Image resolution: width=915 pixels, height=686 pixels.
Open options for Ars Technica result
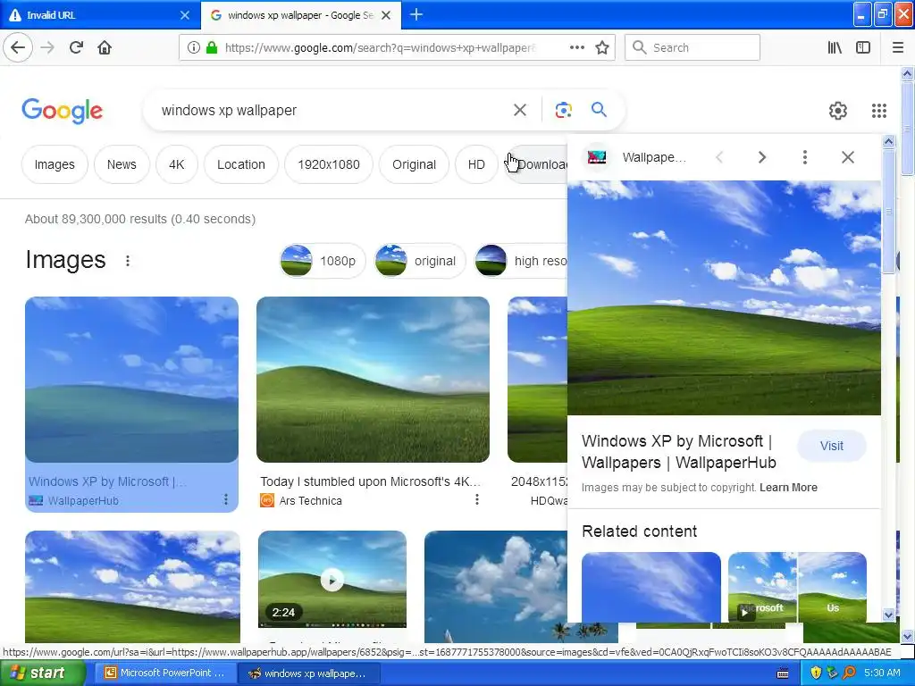(477, 499)
